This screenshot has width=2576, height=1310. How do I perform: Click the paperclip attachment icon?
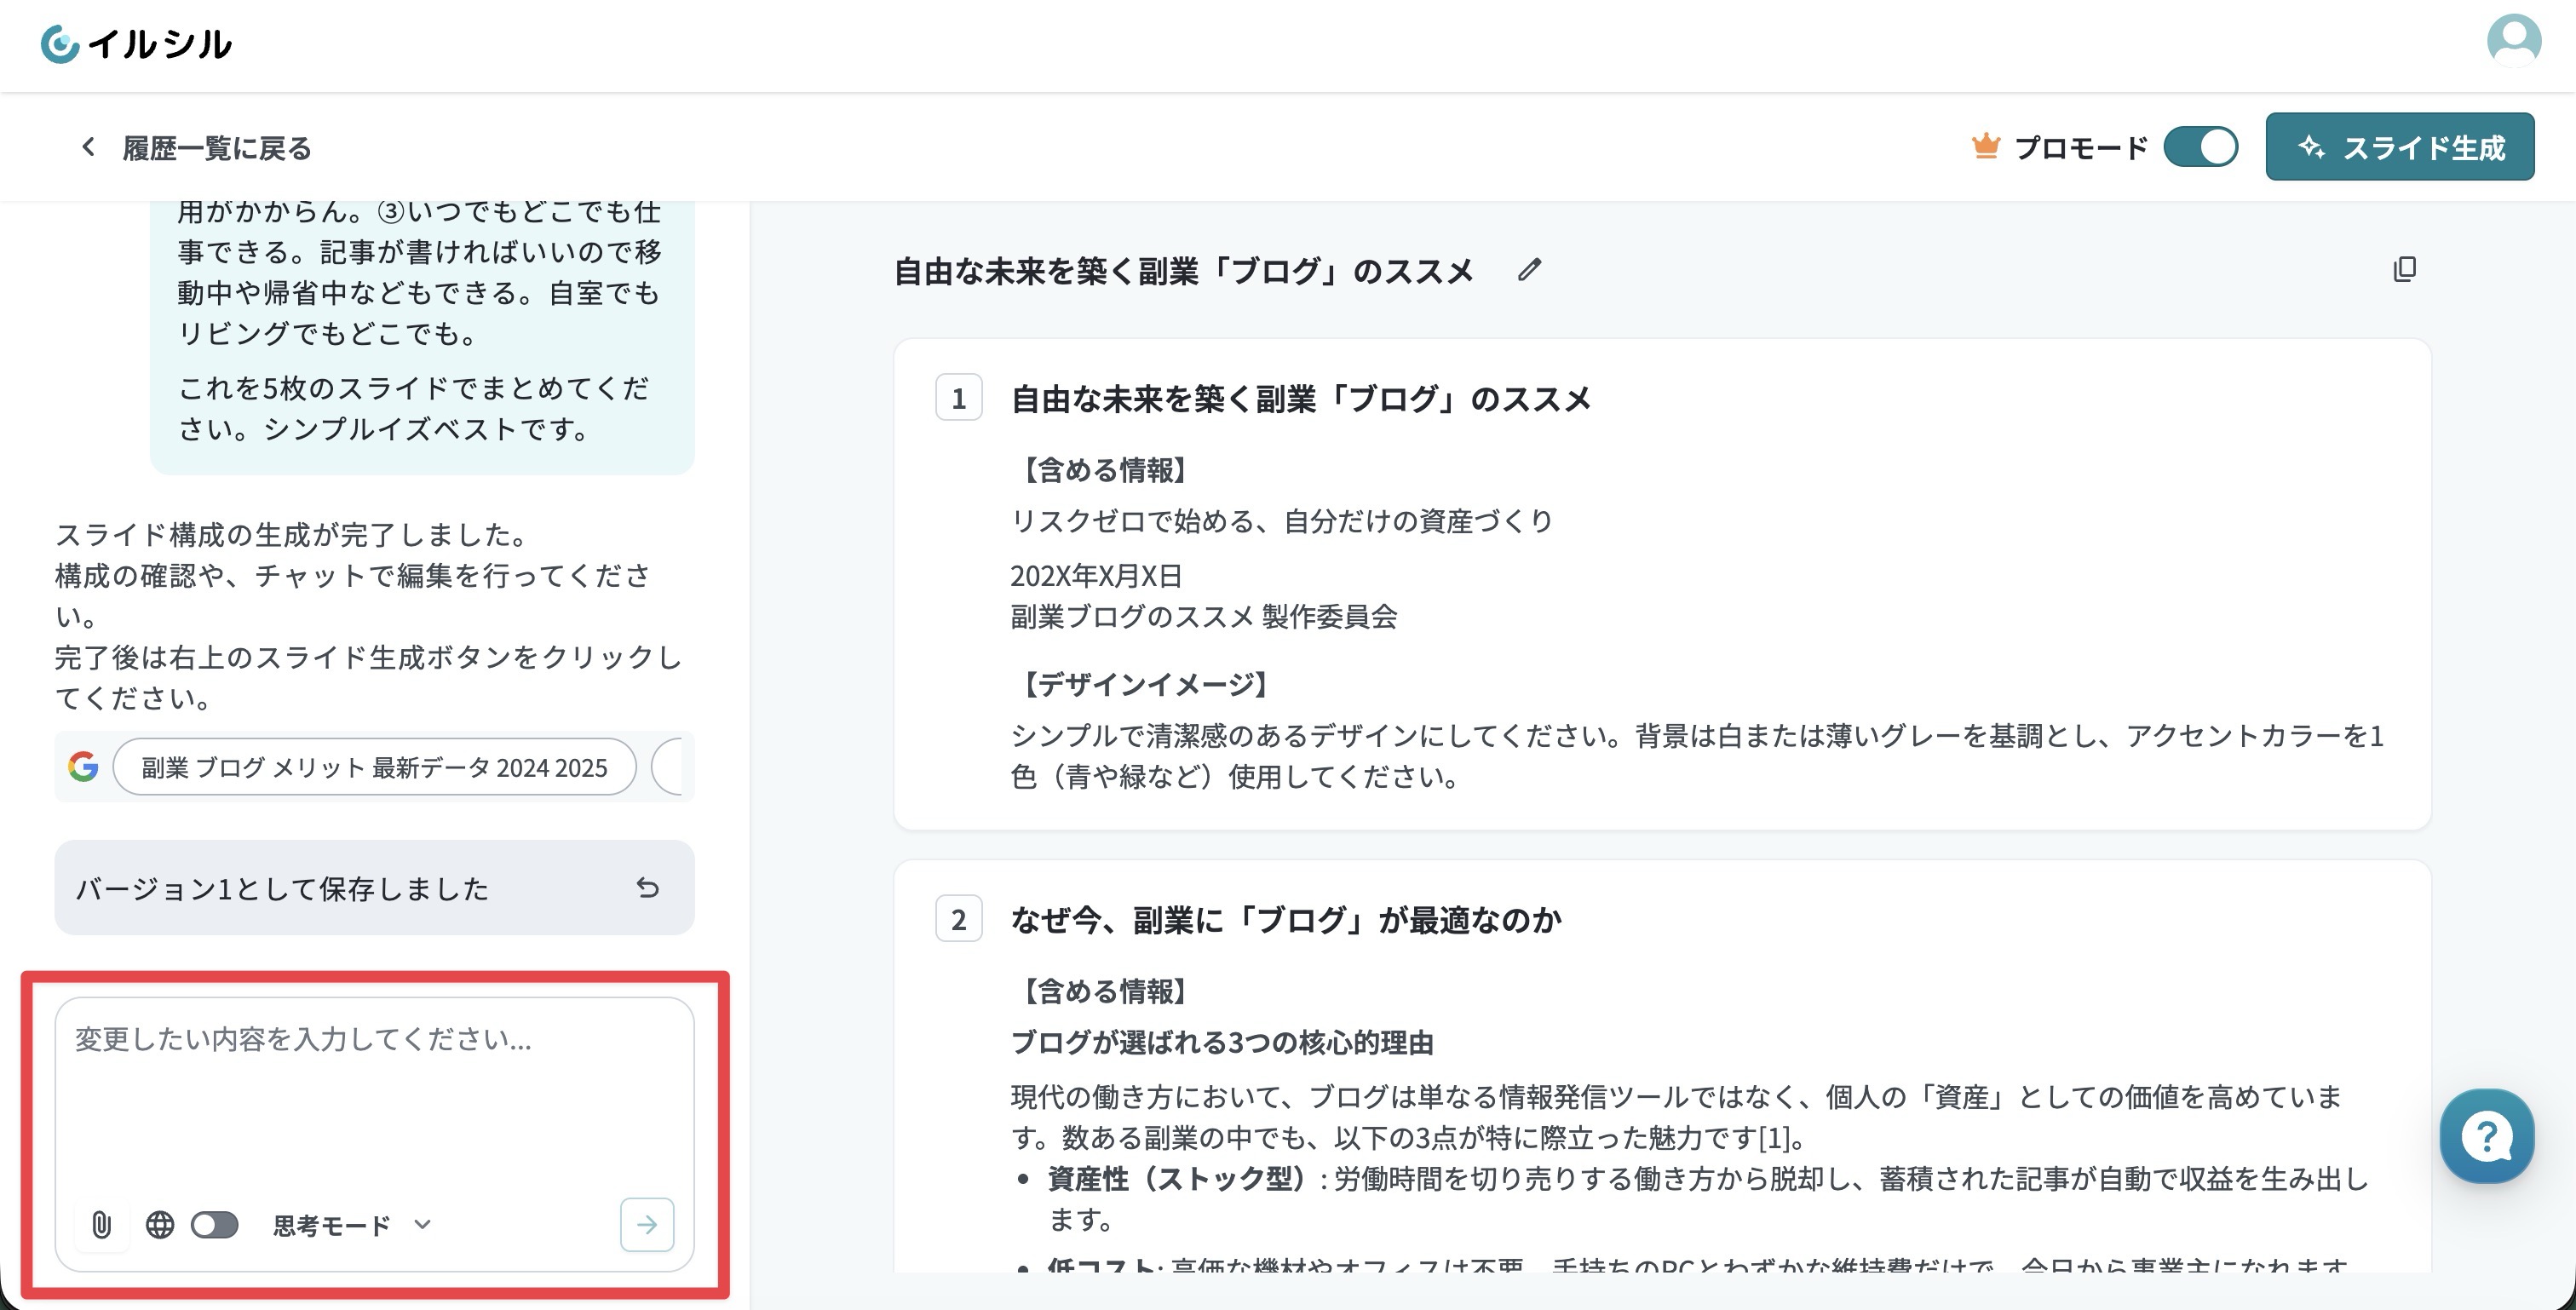coord(102,1225)
